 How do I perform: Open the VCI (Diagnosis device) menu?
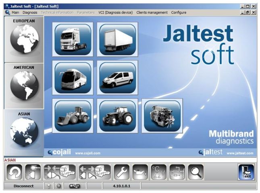click(116, 12)
